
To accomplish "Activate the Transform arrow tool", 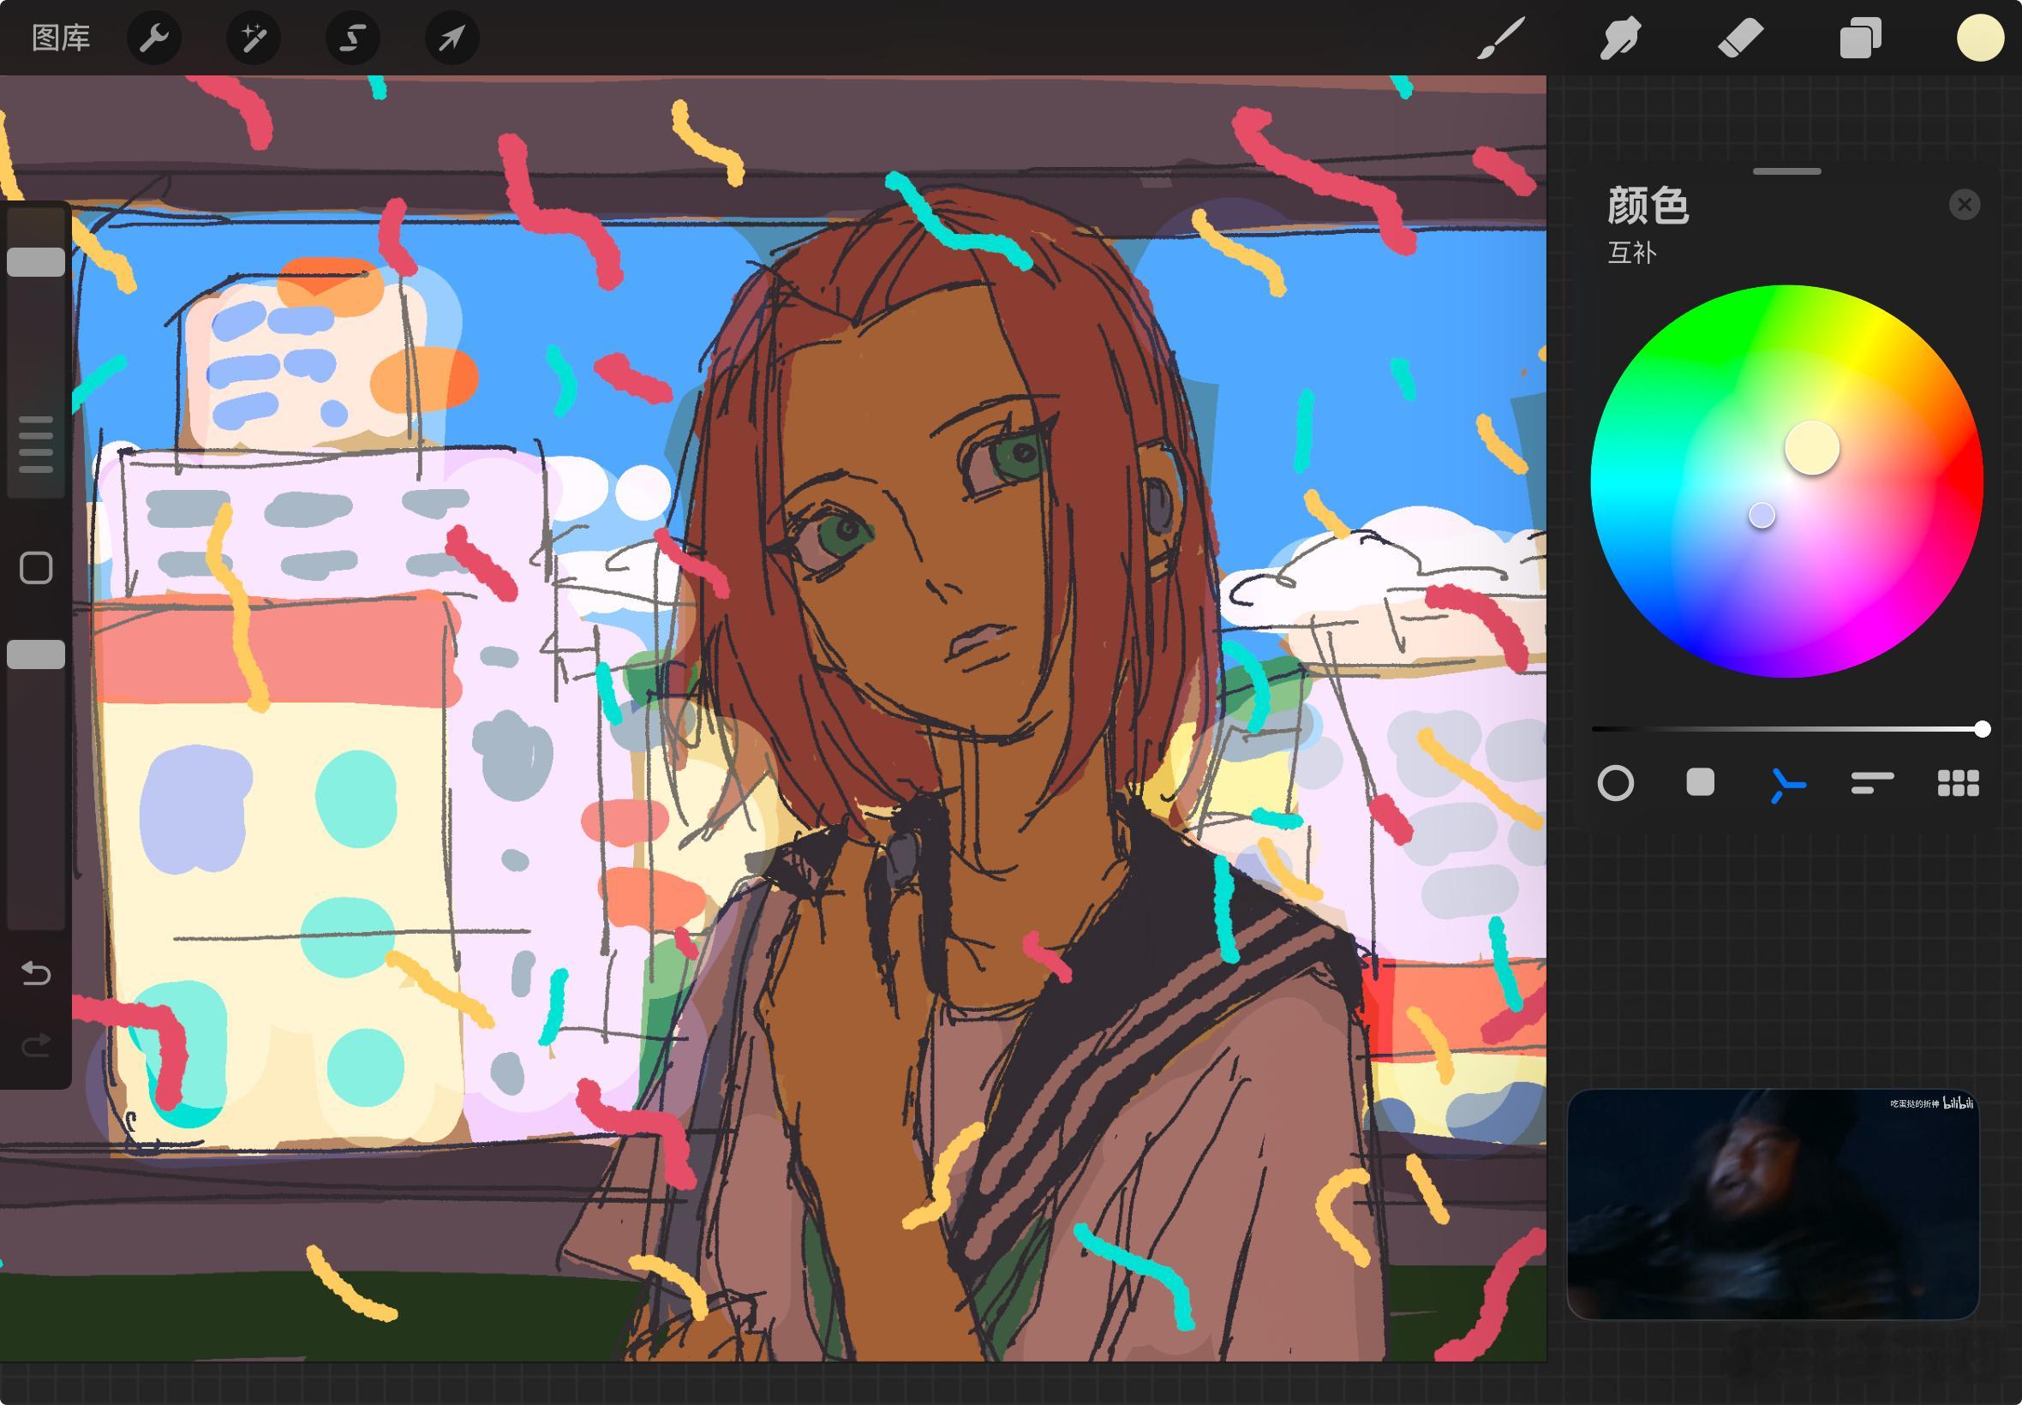I will pos(452,38).
